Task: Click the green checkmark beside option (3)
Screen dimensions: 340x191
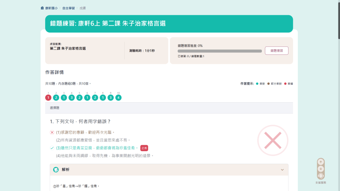Action: point(52,148)
